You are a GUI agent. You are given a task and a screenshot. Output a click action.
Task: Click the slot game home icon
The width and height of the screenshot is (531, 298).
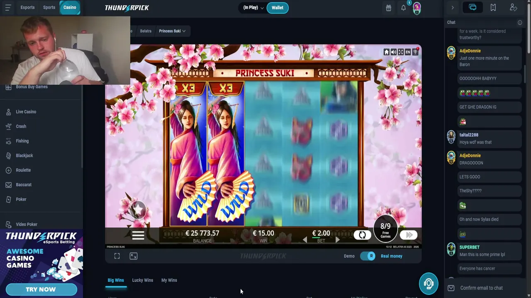pyautogui.click(x=386, y=52)
